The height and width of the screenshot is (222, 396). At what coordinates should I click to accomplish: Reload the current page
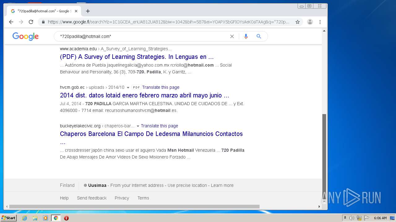click(31, 22)
